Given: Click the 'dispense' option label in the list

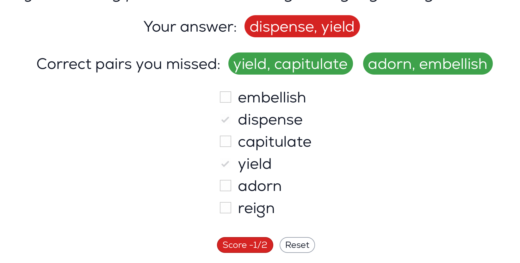Looking at the screenshot, I should 270,120.
